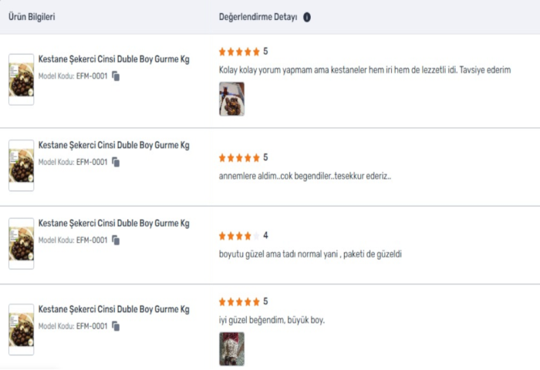The width and height of the screenshot is (540, 370).
Task: Click five-star rating of 'annemlere aldim' review
Action: tap(243, 158)
